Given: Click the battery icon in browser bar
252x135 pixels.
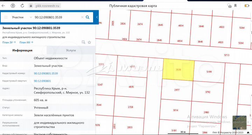Looking at the screenshot, I should (247, 6).
